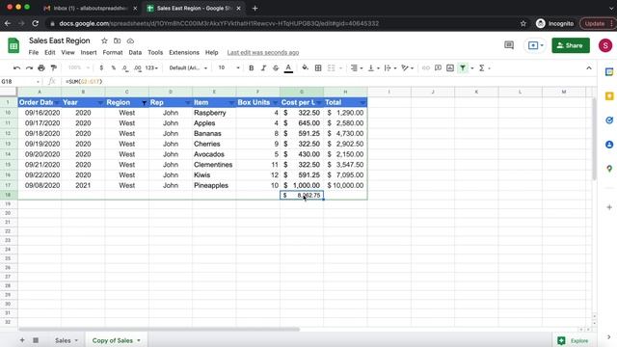
Task: Format as percent icon
Action: [x=114, y=68]
